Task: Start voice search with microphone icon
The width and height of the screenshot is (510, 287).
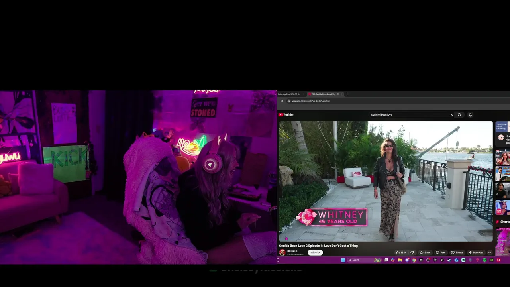Action: coord(470,115)
